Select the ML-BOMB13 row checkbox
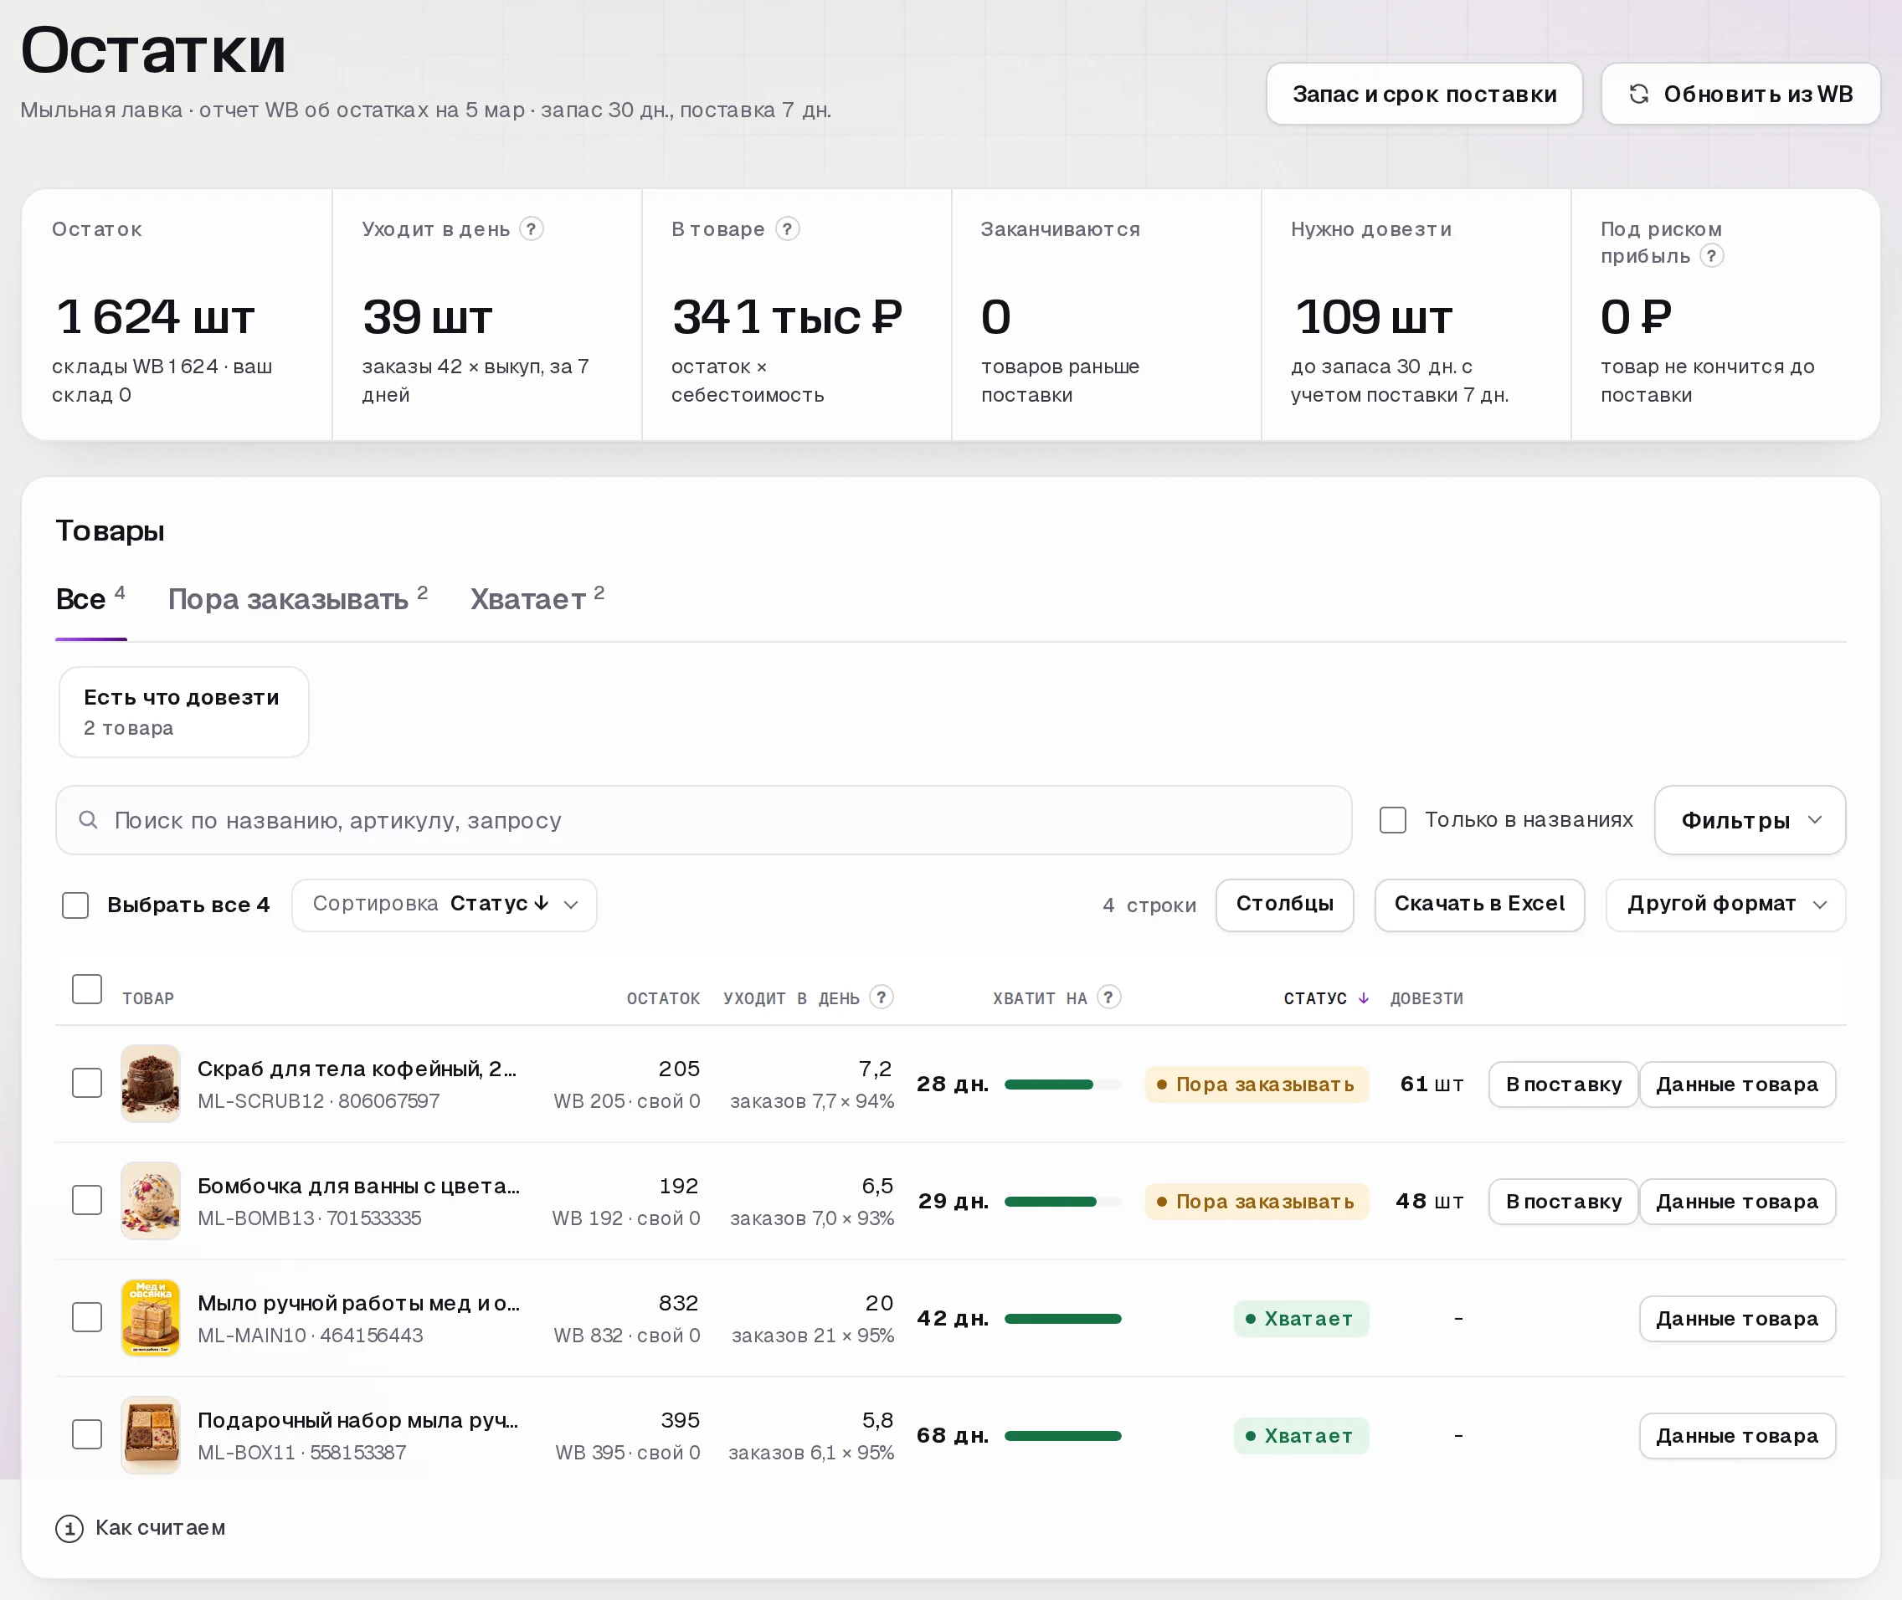This screenshot has width=1902, height=1600. pyautogui.click(x=87, y=1199)
